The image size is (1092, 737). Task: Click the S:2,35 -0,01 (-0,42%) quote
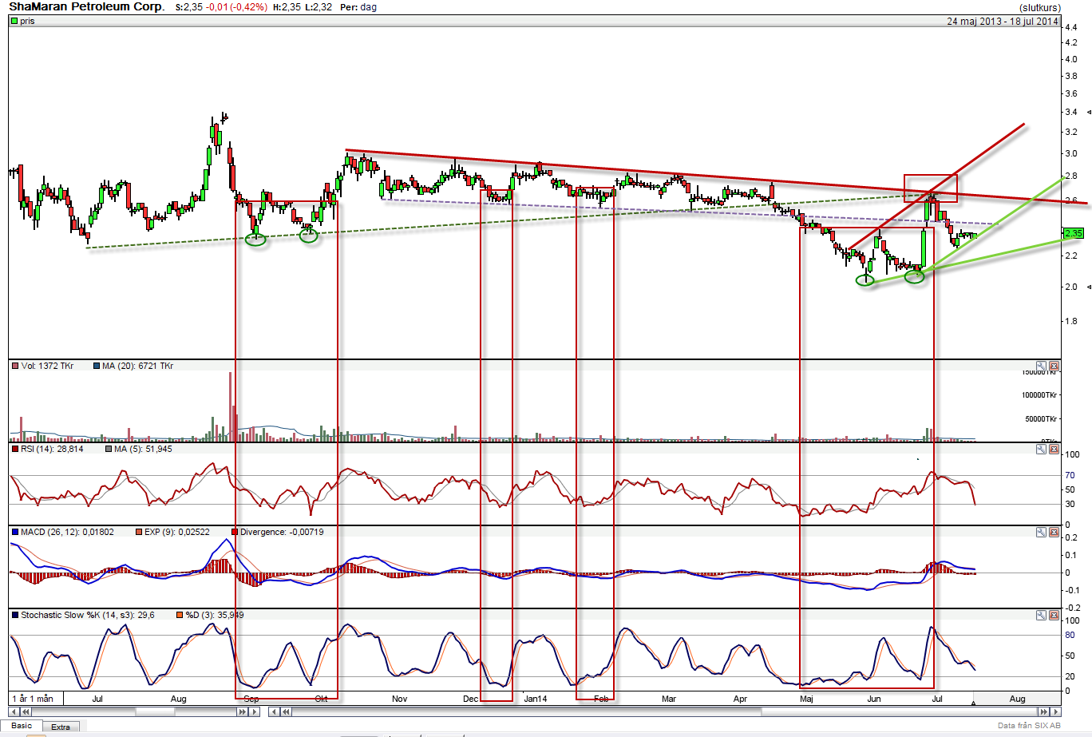tap(220, 7)
